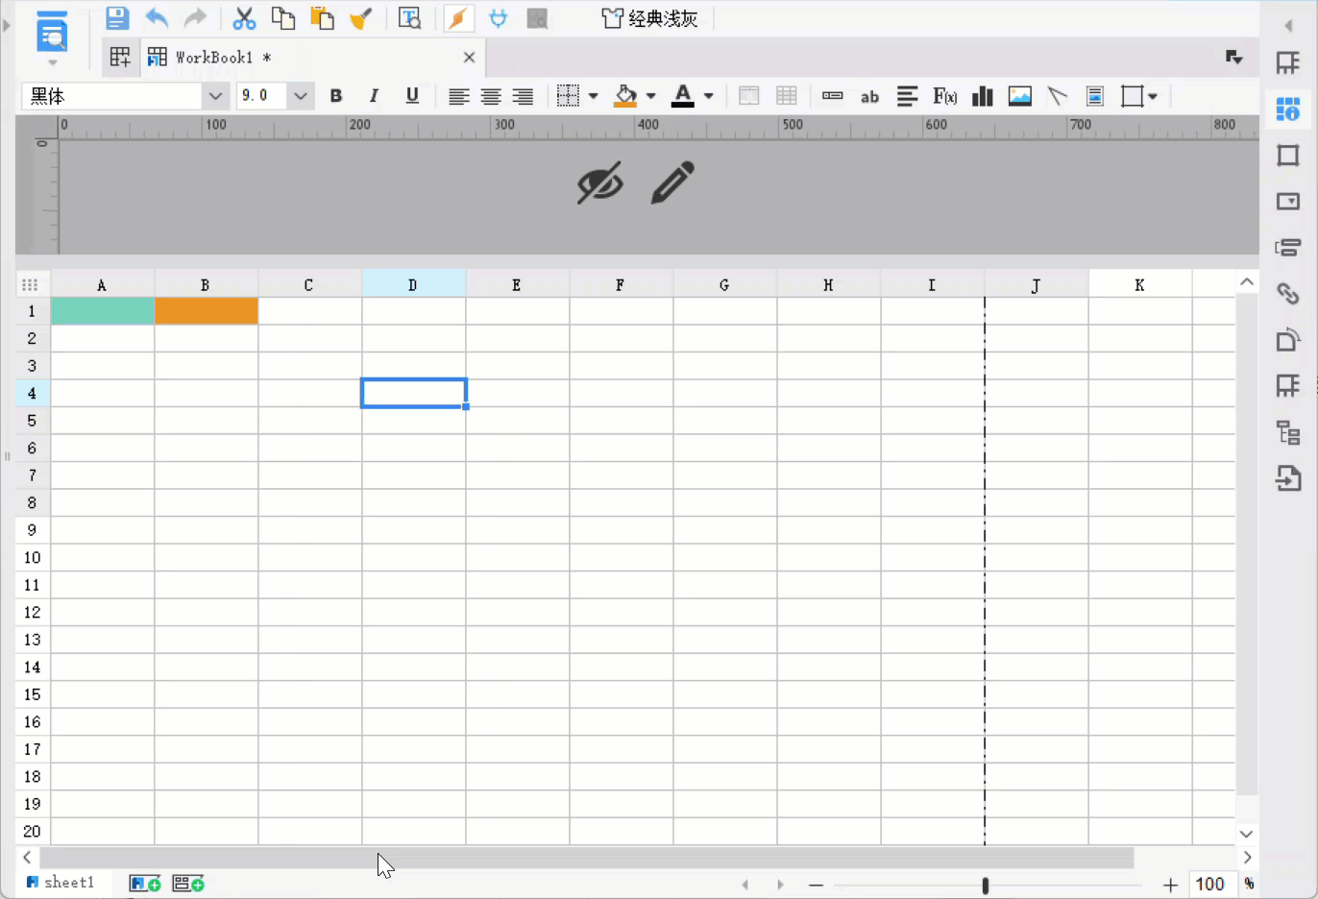1318x899 pixels.
Task: Click the zoom slider handle
Action: [985, 885]
